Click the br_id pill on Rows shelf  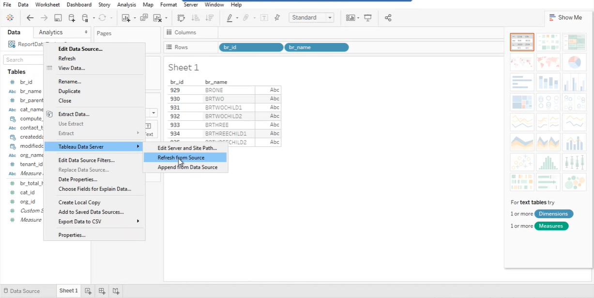point(251,47)
